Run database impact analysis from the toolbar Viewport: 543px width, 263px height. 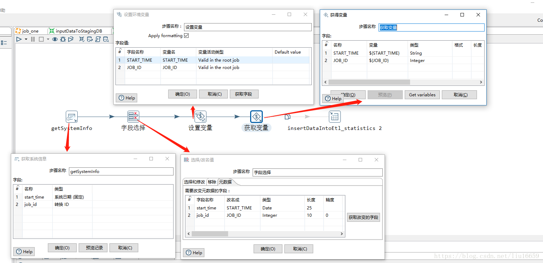tap(90, 39)
